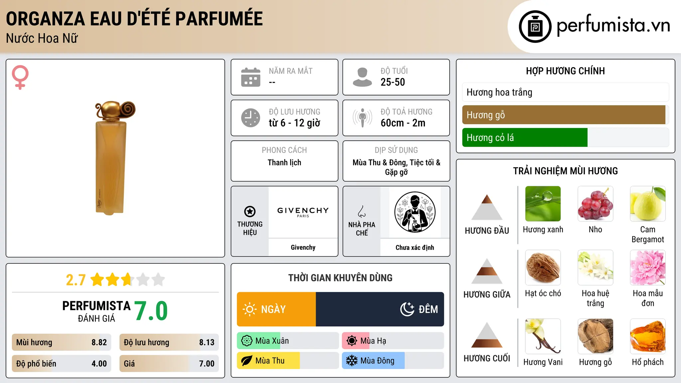This screenshot has width=681, height=383.
Task: Click the Nước Hoa Nữ subtitle
Action: pyautogui.click(x=42, y=39)
